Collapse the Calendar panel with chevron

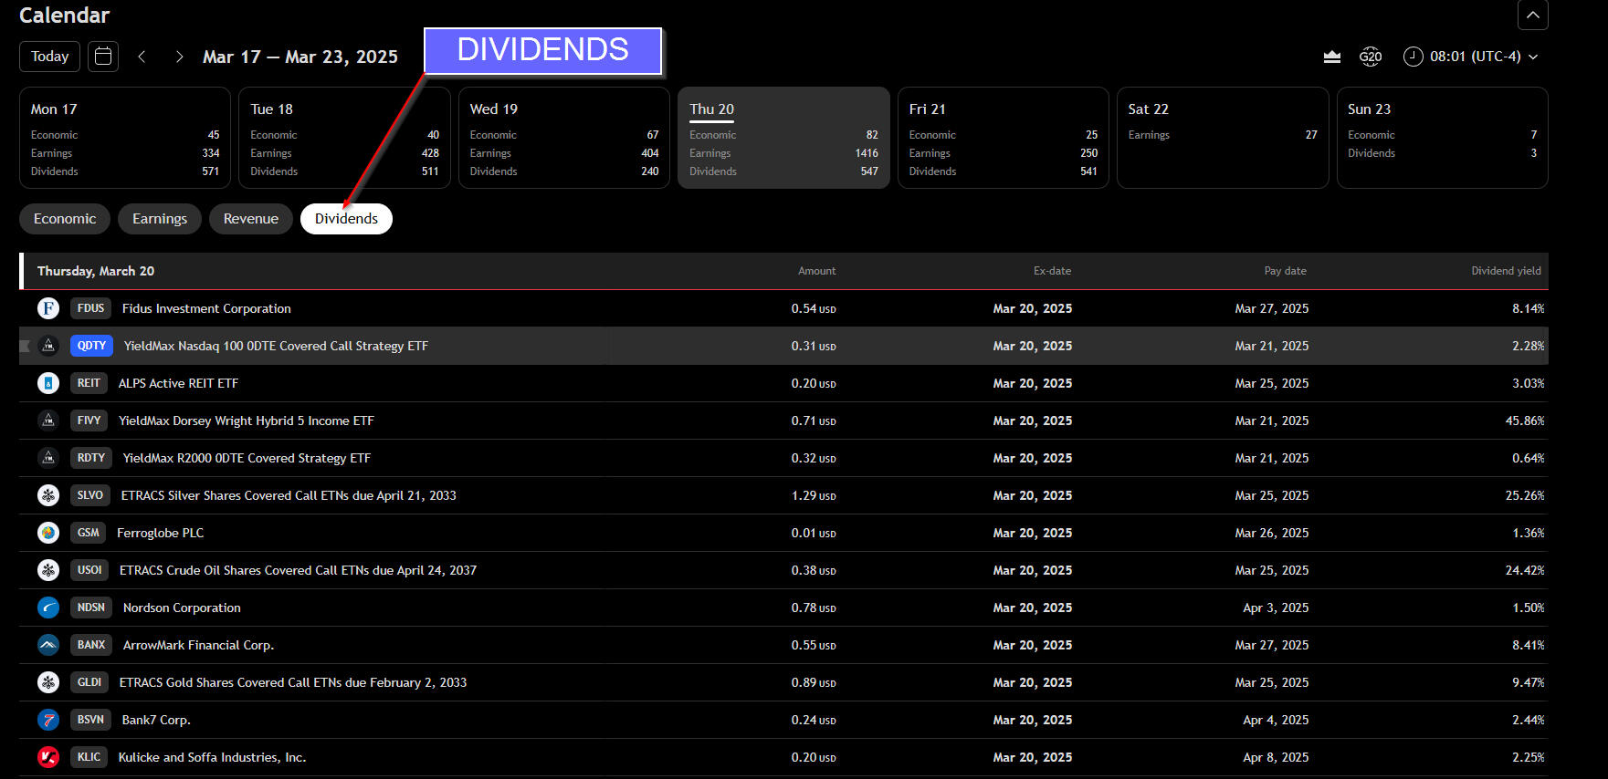click(1532, 15)
